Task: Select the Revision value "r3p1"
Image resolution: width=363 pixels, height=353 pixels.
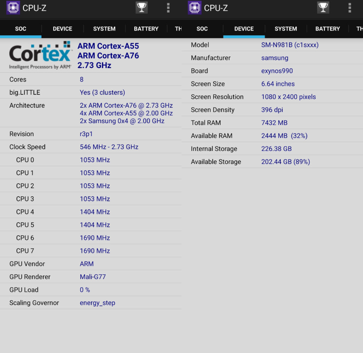Action: [x=86, y=134]
